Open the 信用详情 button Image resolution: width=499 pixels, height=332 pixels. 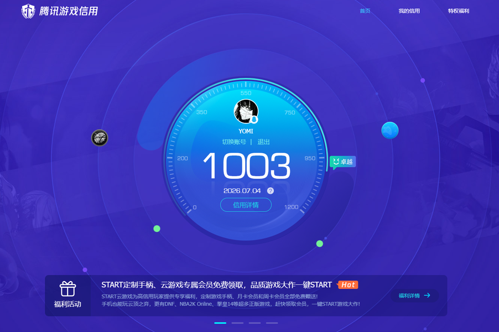point(246,205)
